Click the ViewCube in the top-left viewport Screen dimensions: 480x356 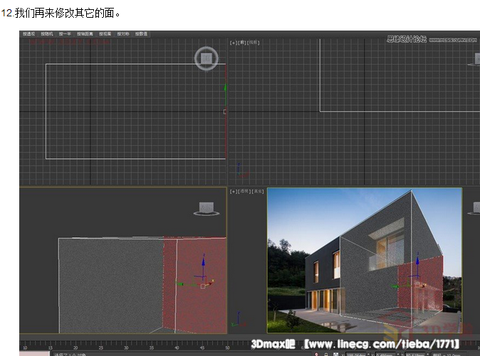tap(206, 59)
